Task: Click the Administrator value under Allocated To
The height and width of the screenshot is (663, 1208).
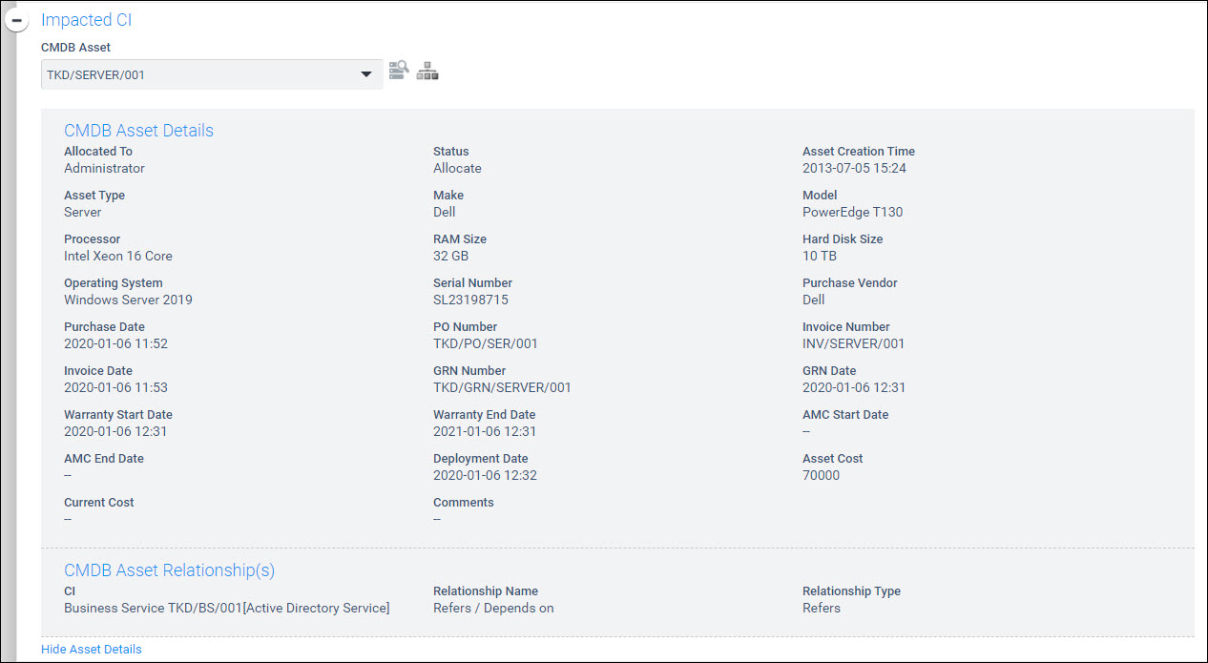Action: [x=104, y=168]
